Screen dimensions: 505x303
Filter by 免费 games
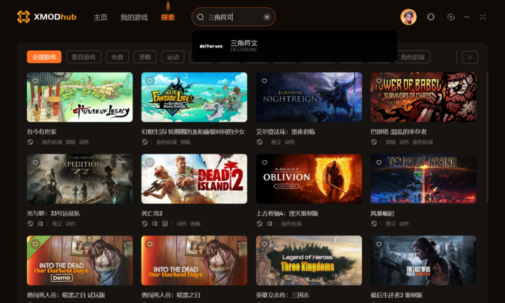117,57
